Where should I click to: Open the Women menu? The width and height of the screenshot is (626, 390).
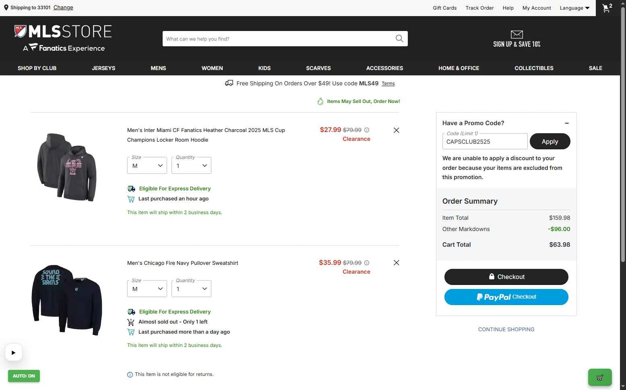coord(212,68)
